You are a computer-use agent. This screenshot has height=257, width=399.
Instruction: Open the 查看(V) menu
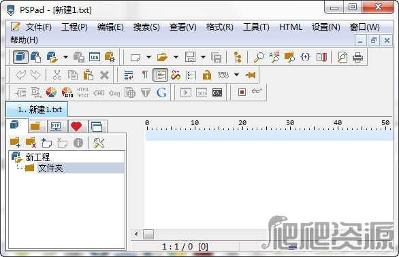click(183, 27)
